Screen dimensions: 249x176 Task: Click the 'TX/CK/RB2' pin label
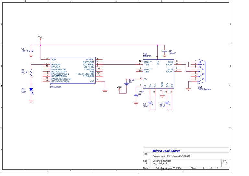pyautogui.click(x=89, y=65)
